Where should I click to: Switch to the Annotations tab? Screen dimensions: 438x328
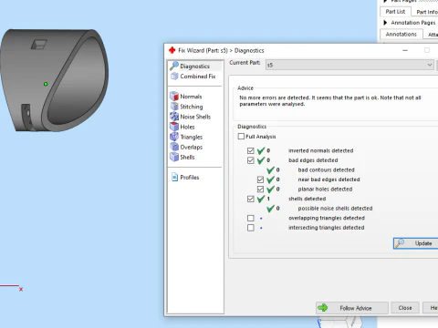[401, 34]
